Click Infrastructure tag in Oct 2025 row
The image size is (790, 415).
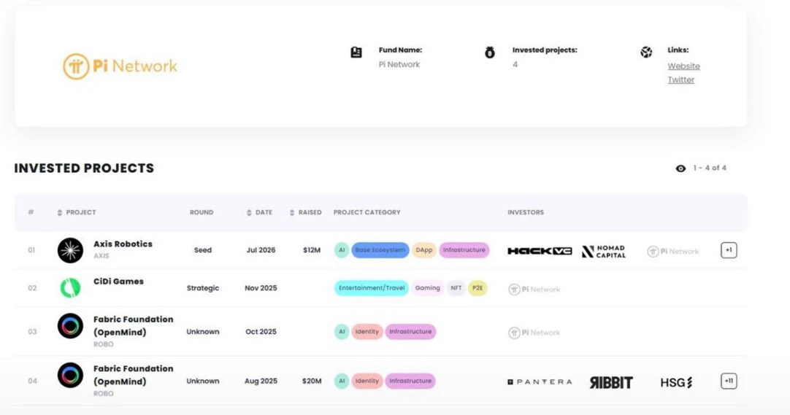410,332
